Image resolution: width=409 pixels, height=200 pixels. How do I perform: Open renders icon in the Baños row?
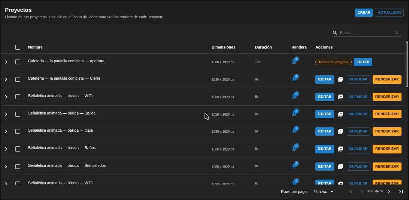click(295, 148)
